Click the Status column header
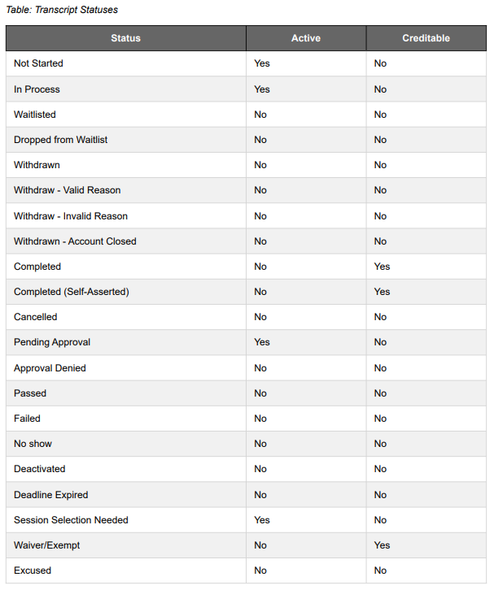 tap(126, 38)
